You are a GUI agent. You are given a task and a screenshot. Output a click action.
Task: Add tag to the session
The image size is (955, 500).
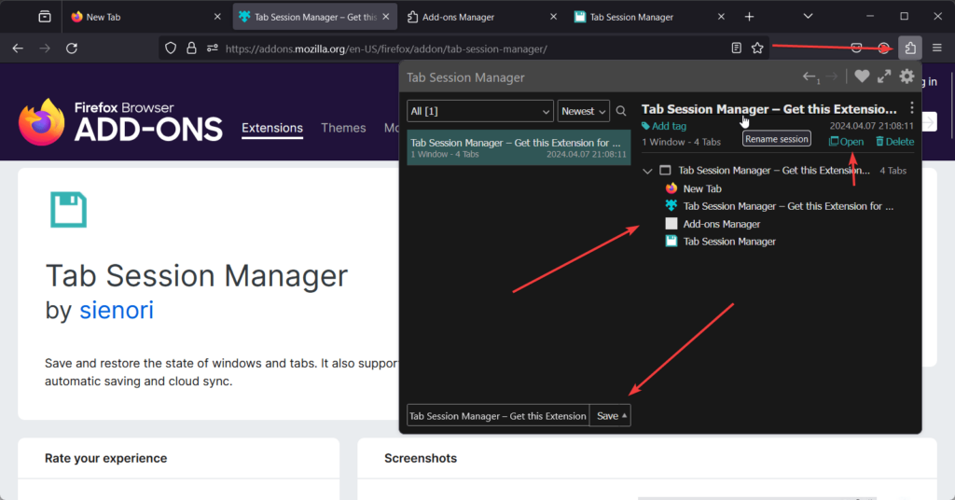664,126
